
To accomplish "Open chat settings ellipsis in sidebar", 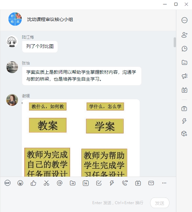I will (x=184, y=20).
